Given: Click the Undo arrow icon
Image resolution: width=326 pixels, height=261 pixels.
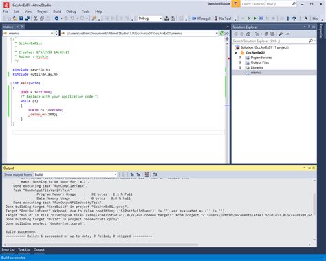Looking at the screenshot, I should pos(72,19).
